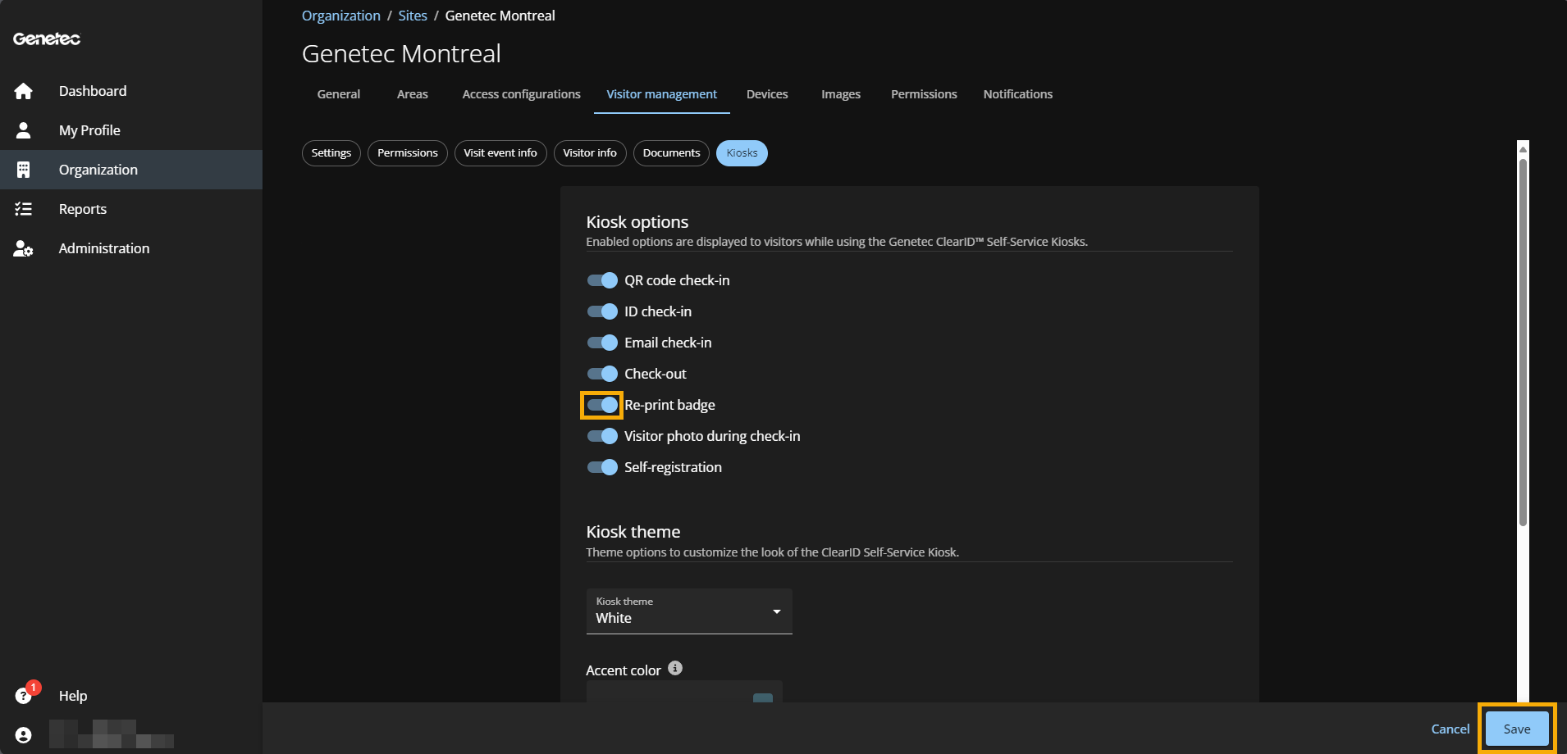Click the Reports checklist icon
The height and width of the screenshot is (754, 1567).
[x=24, y=209]
